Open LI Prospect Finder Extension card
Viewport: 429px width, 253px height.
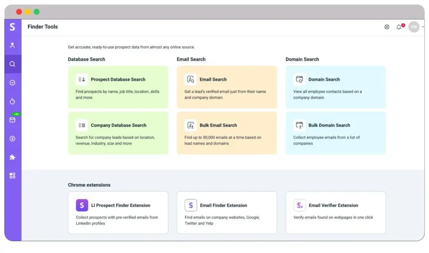click(x=118, y=212)
